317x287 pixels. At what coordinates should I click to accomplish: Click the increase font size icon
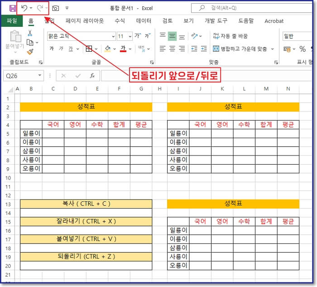coord(138,36)
